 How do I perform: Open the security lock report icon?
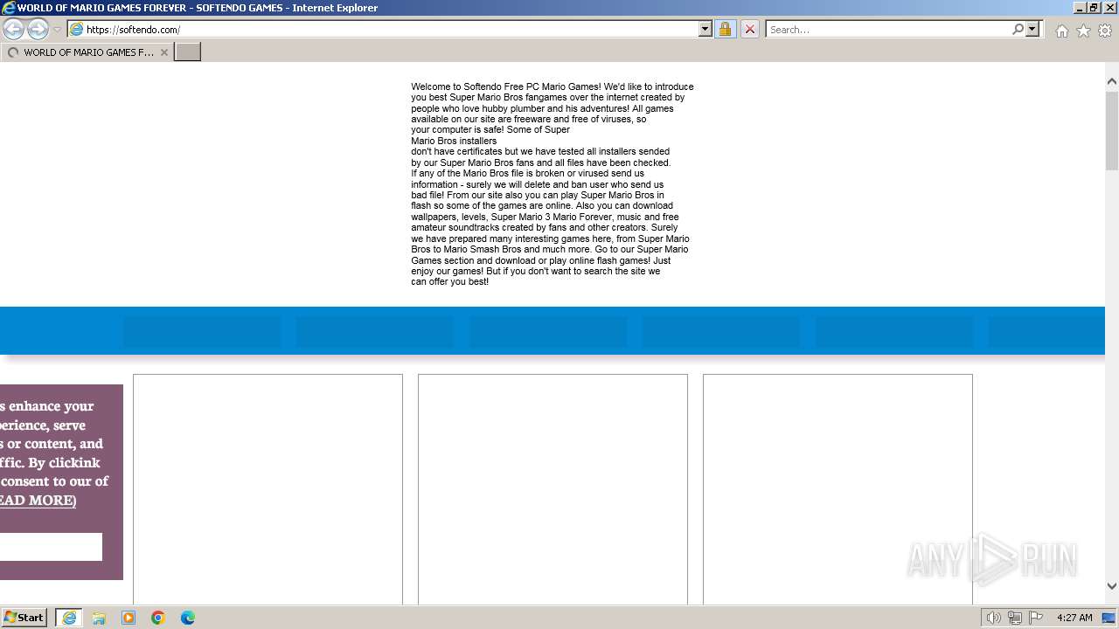point(725,29)
